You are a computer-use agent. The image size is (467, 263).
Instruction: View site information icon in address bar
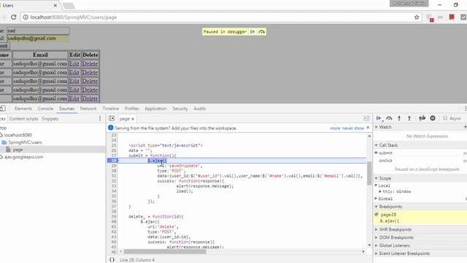coord(26,18)
